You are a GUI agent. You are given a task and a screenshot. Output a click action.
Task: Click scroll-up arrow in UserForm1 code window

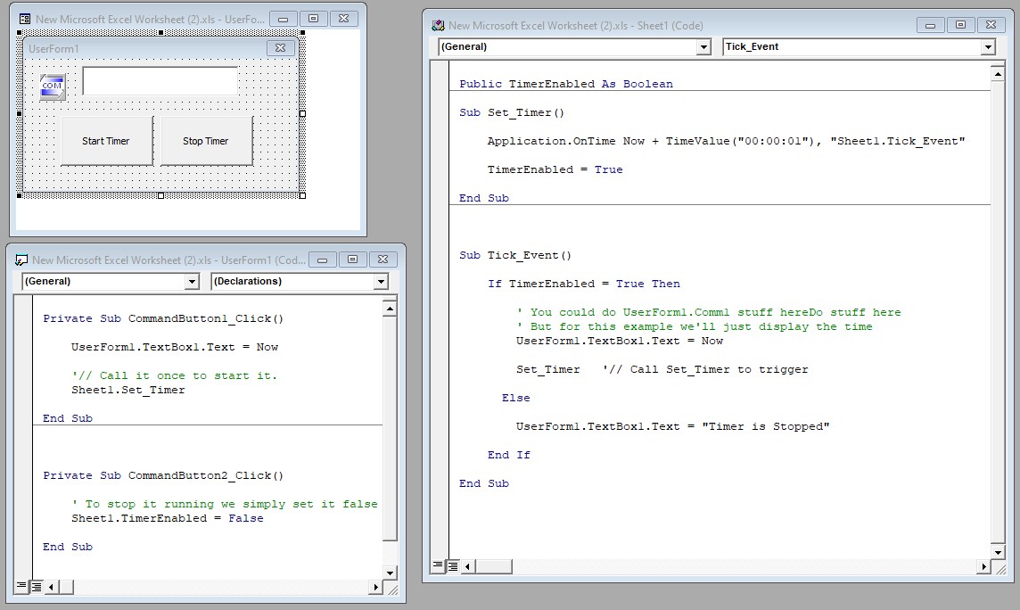390,309
